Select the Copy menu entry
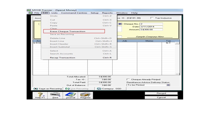This screenshot has height=122, width=218. (79, 23)
